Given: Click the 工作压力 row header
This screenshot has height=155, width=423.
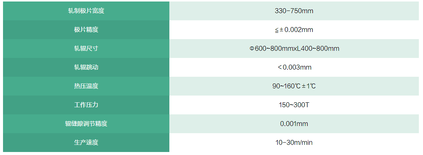Looking at the screenshot, I should (86, 105).
